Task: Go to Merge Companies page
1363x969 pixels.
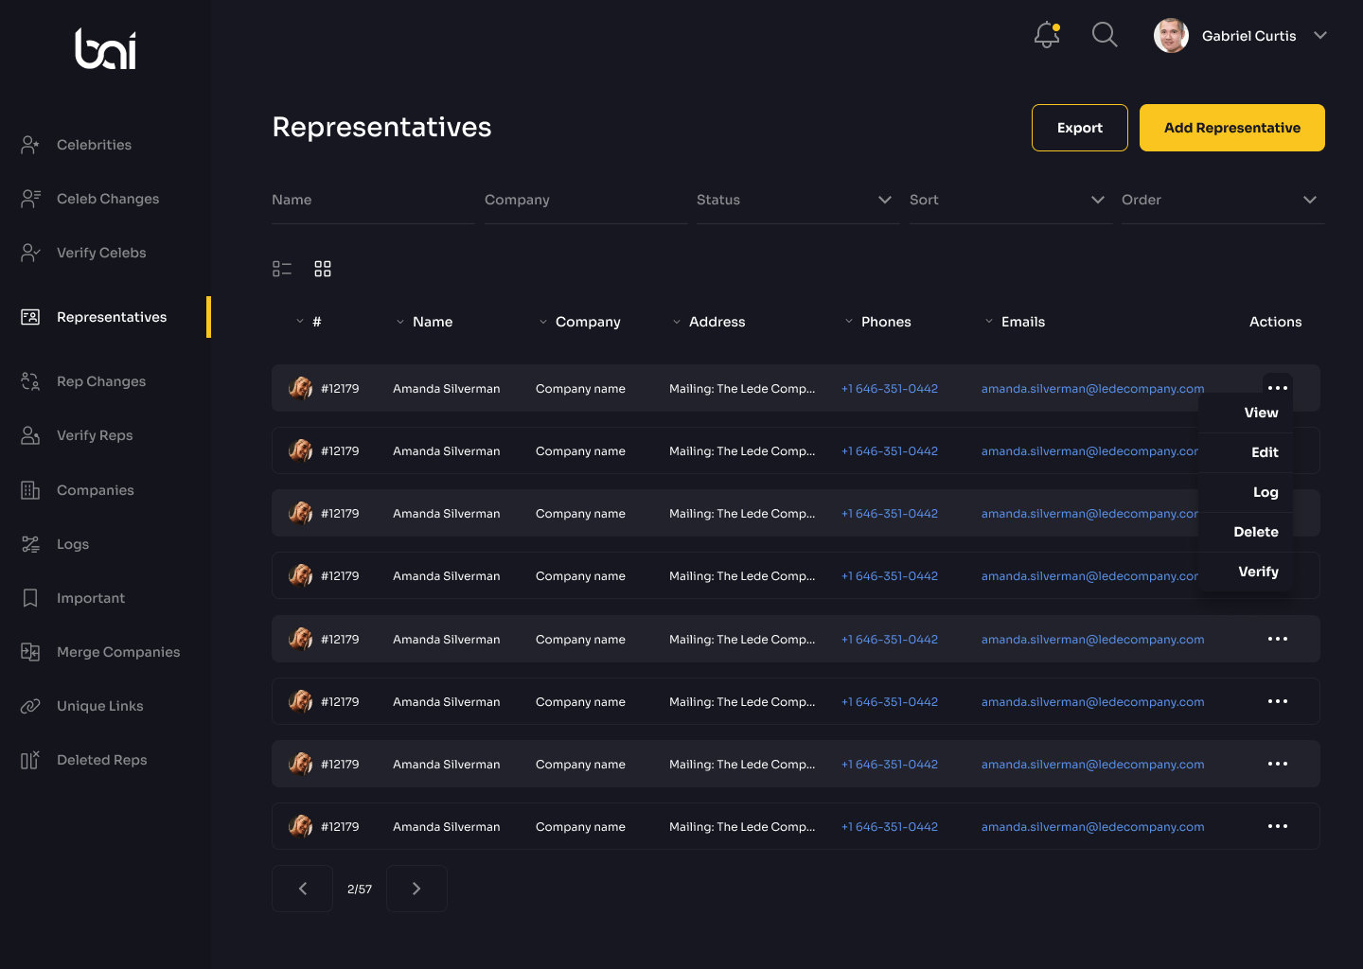Action: (x=117, y=652)
